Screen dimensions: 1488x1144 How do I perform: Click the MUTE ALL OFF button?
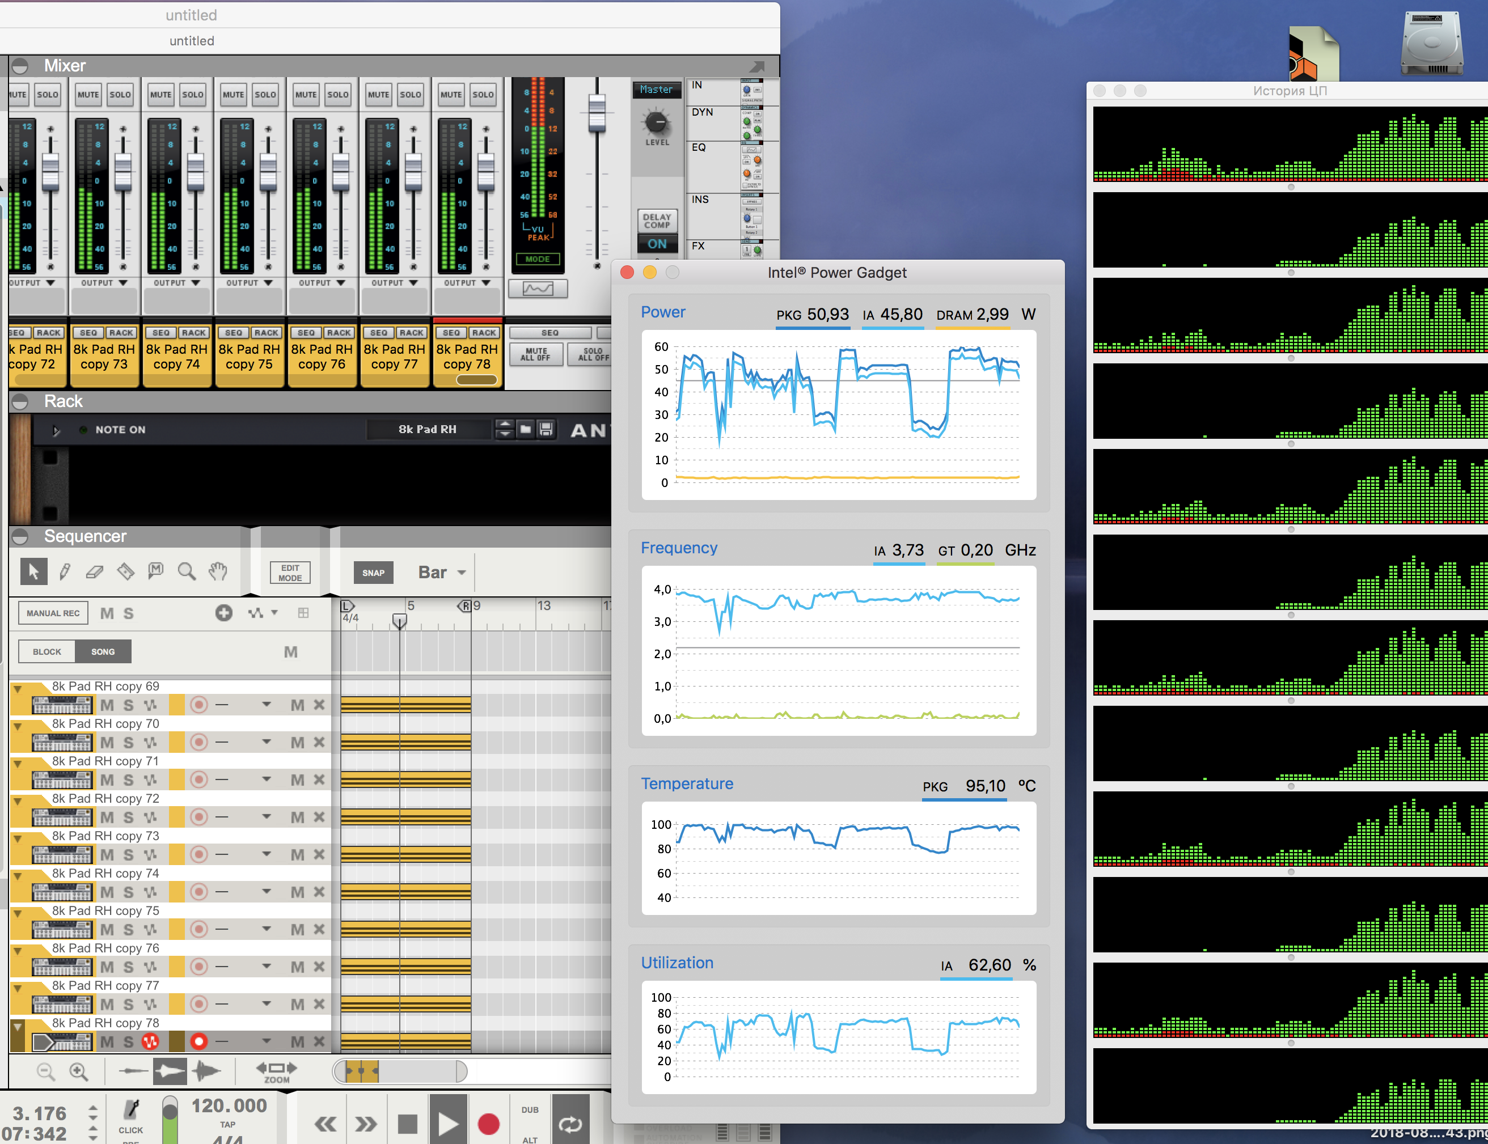click(535, 354)
